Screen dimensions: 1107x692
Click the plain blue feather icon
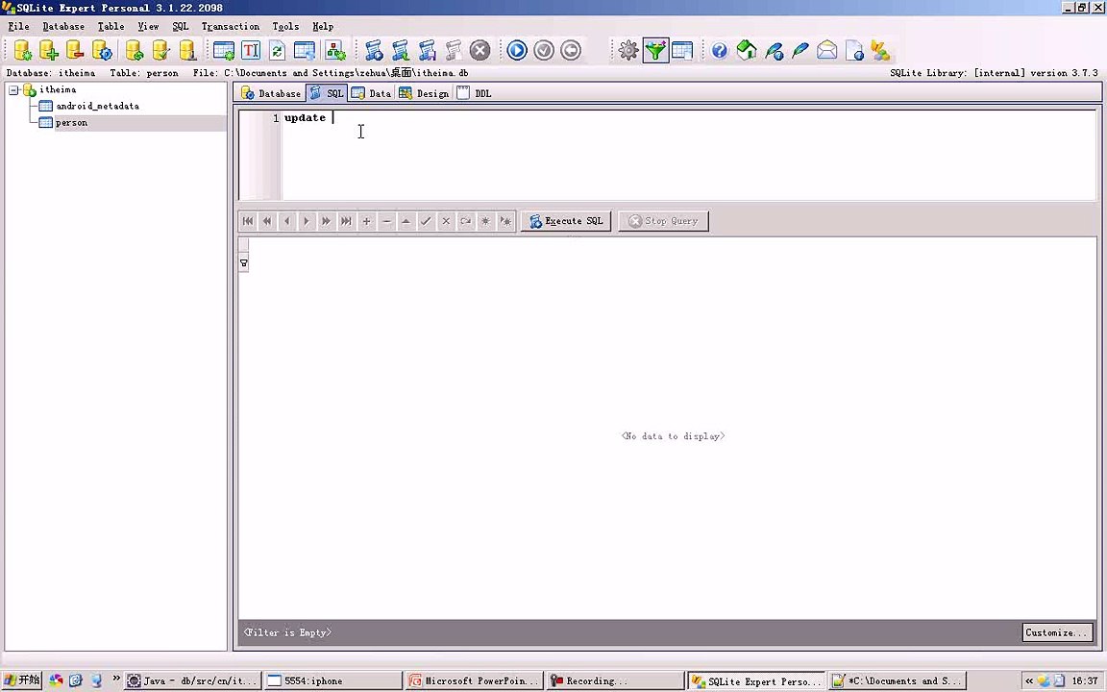[799, 50]
